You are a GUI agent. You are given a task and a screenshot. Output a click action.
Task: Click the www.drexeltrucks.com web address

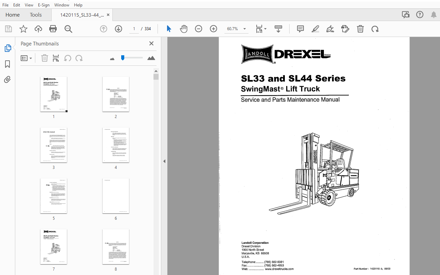pyautogui.click(x=279, y=269)
